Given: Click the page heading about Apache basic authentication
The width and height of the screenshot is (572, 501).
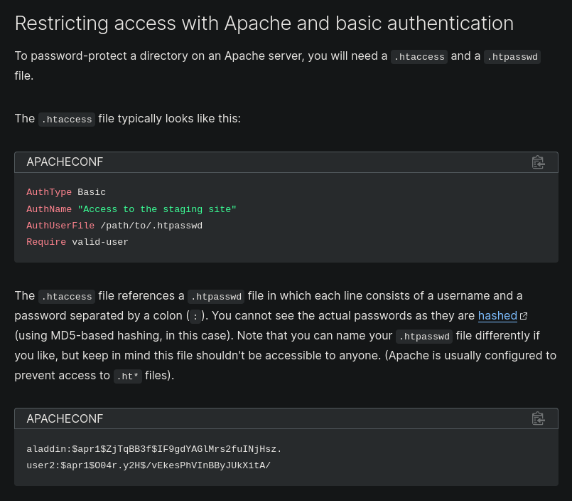Looking at the screenshot, I should click(264, 23).
